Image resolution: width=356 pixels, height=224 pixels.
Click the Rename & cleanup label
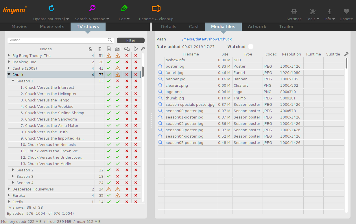[x=156, y=19]
